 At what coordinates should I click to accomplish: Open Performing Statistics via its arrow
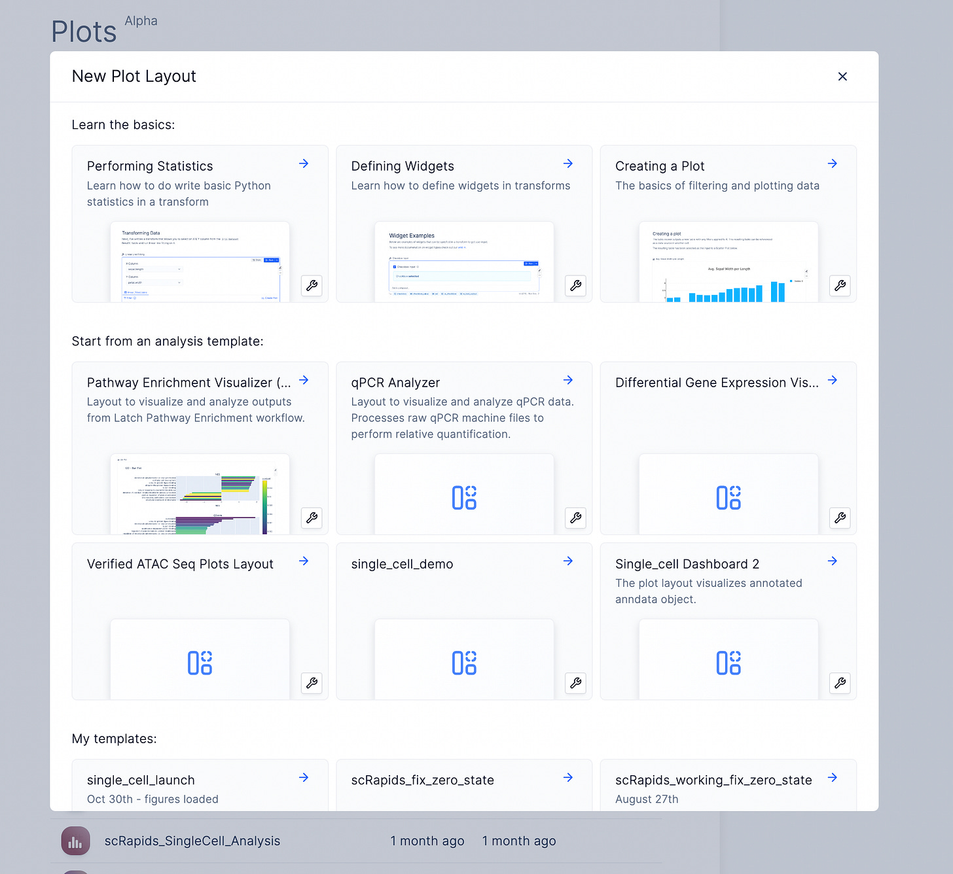point(304,164)
